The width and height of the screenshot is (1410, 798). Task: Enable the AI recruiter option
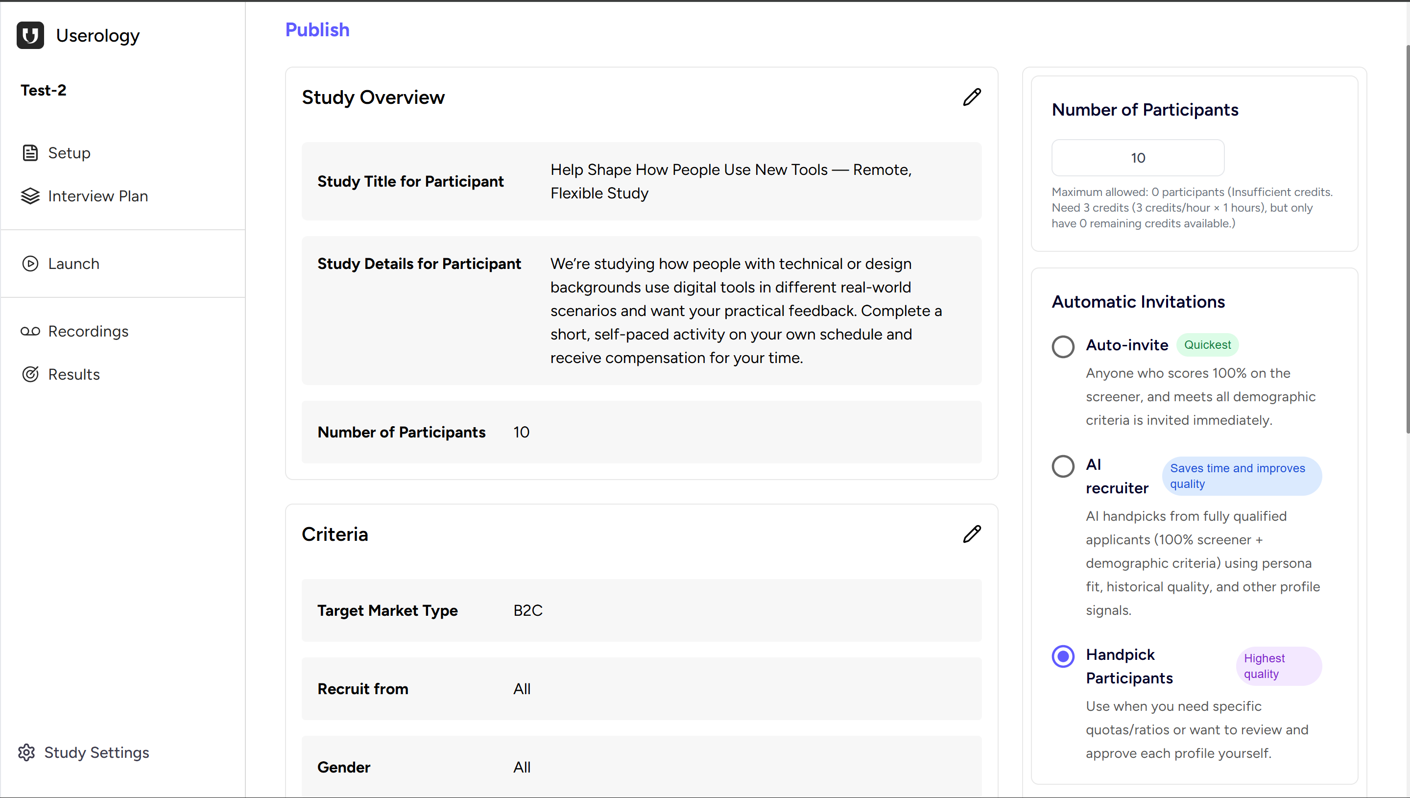[x=1063, y=465]
